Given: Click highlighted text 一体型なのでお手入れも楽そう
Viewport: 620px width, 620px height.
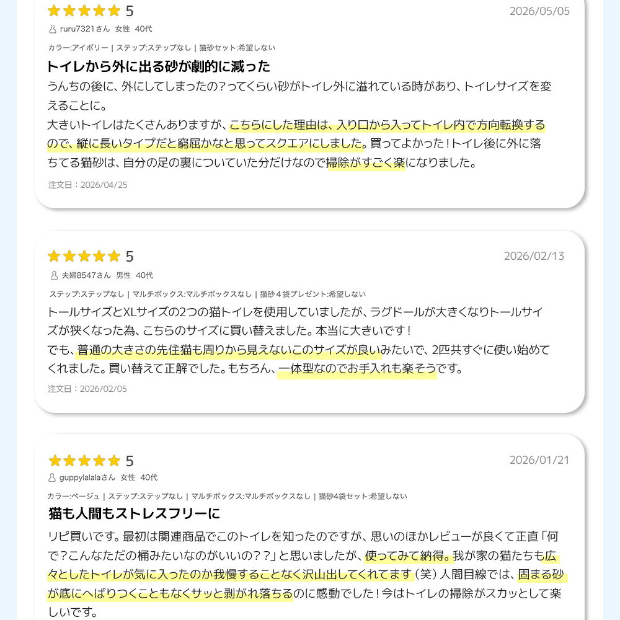Looking at the screenshot, I should pos(357,368).
